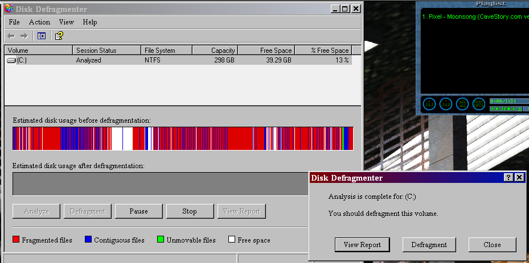Select the (C:) drive icon in volume list
The image size is (529, 263).
(x=11, y=60)
